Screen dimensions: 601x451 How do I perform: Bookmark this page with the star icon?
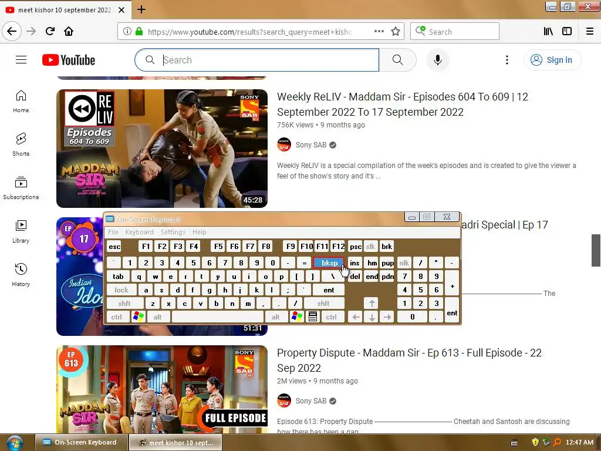[396, 32]
